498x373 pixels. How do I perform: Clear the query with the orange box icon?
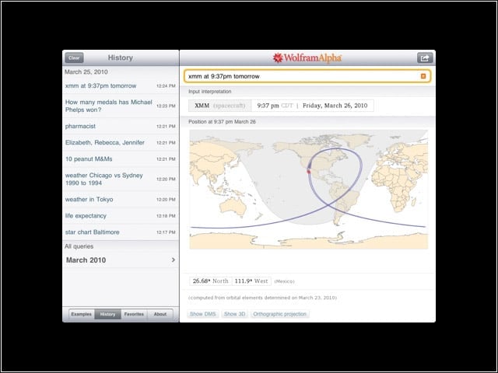[x=423, y=76]
